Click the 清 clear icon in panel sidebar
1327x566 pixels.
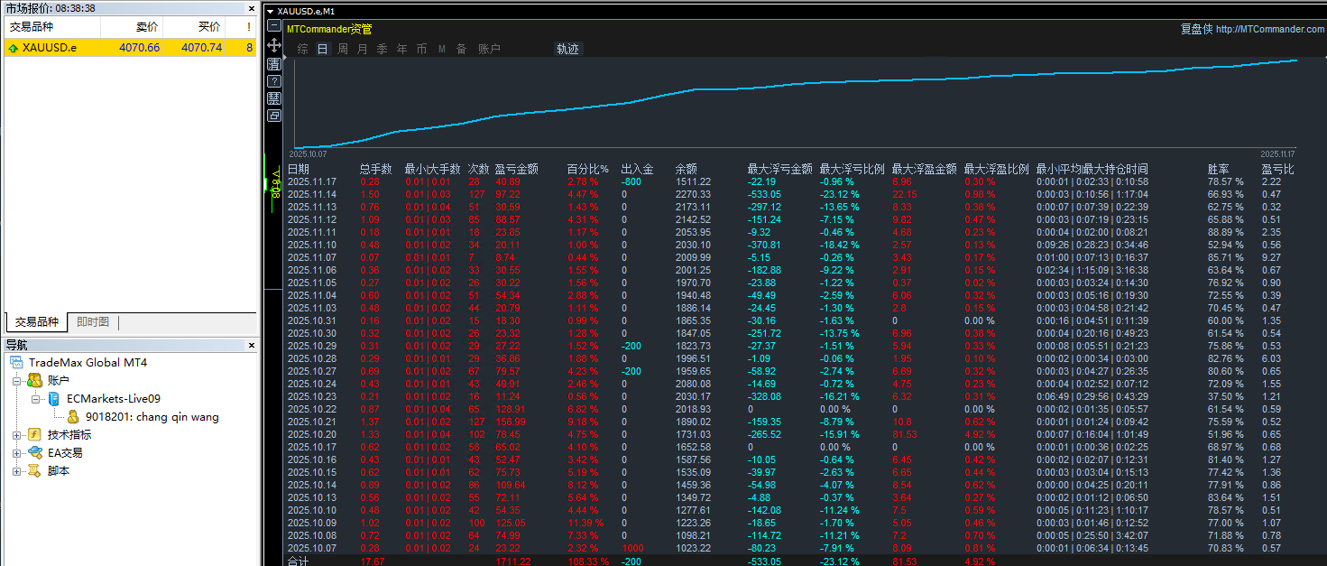click(x=274, y=64)
